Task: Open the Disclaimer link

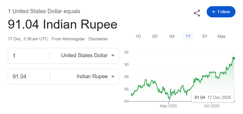Action: [98, 39]
